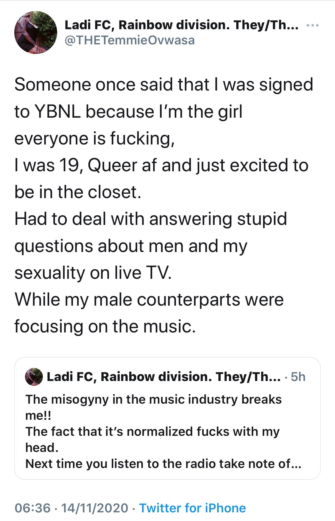This screenshot has width=335, height=521.
Task: Click the "to YBNL because I'm the girl" line
Action: pyautogui.click(x=128, y=112)
